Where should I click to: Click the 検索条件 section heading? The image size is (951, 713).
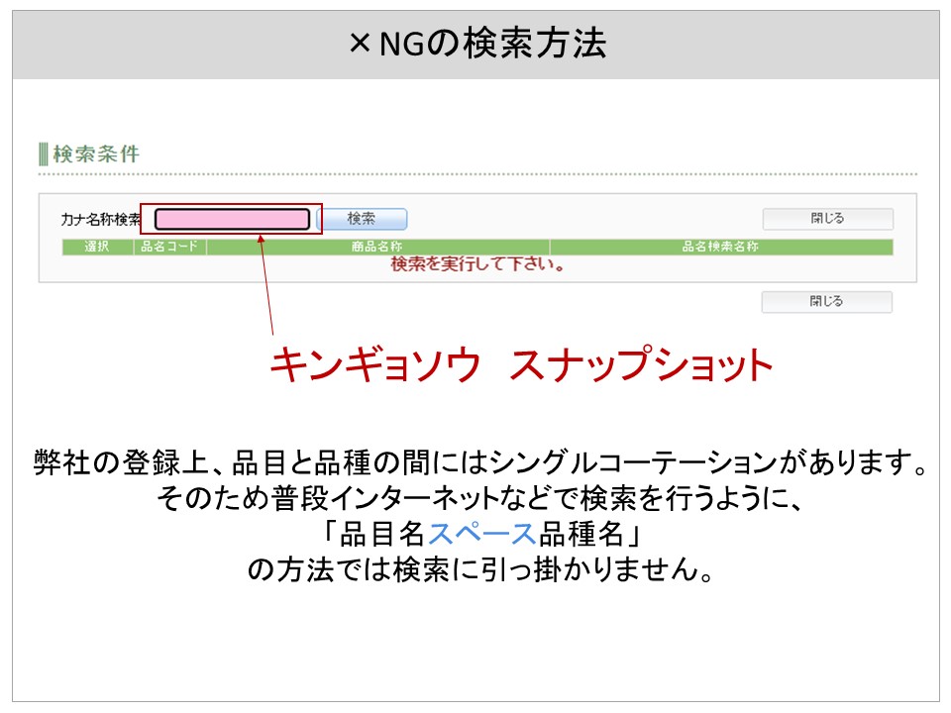96,153
